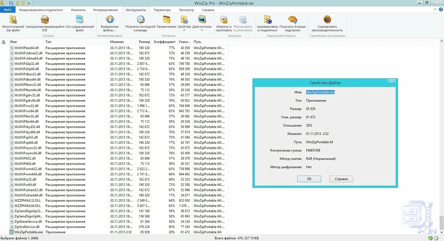
Task: Sort list by Изменен column
Action: point(122,42)
